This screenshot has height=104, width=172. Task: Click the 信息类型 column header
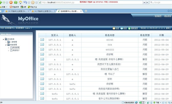click(145, 35)
